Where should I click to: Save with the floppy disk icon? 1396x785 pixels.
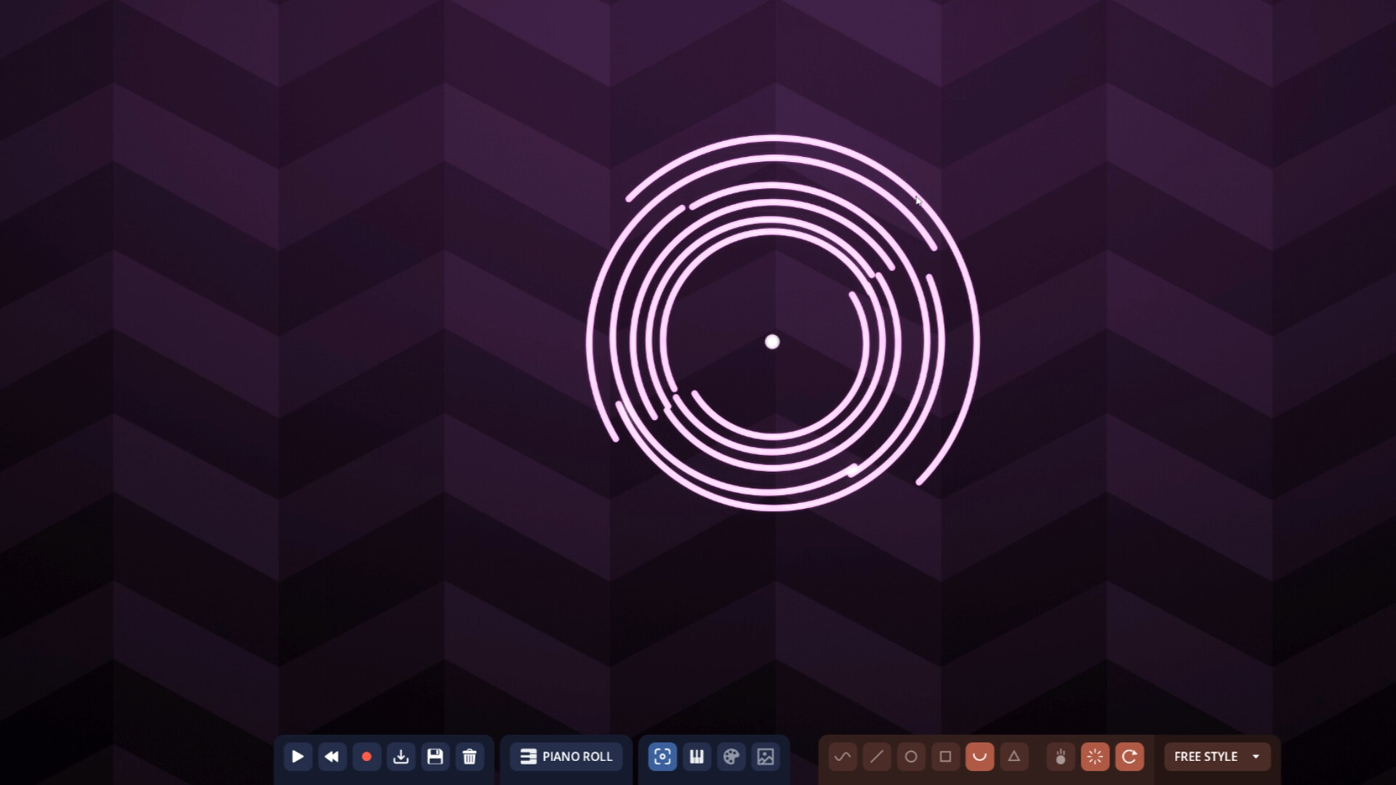435,757
